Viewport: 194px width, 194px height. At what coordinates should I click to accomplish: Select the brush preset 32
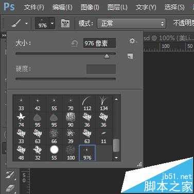pyautogui.click(x=38, y=153)
